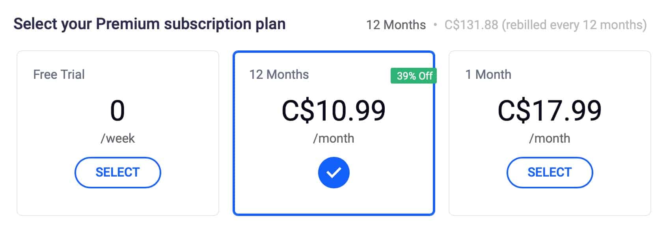The height and width of the screenshot is (227, 667).
Task: Click the Free Trial card title
Action: coord(59,74)
